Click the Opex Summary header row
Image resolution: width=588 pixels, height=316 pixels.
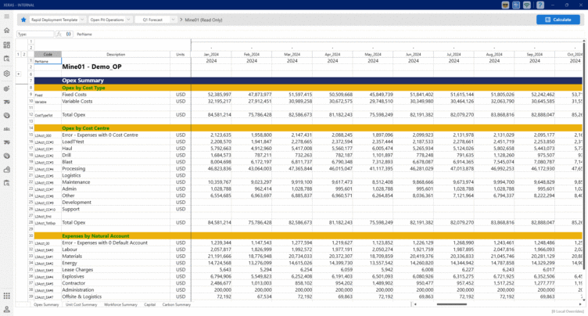pyautogui.click(x=308, y=81)
